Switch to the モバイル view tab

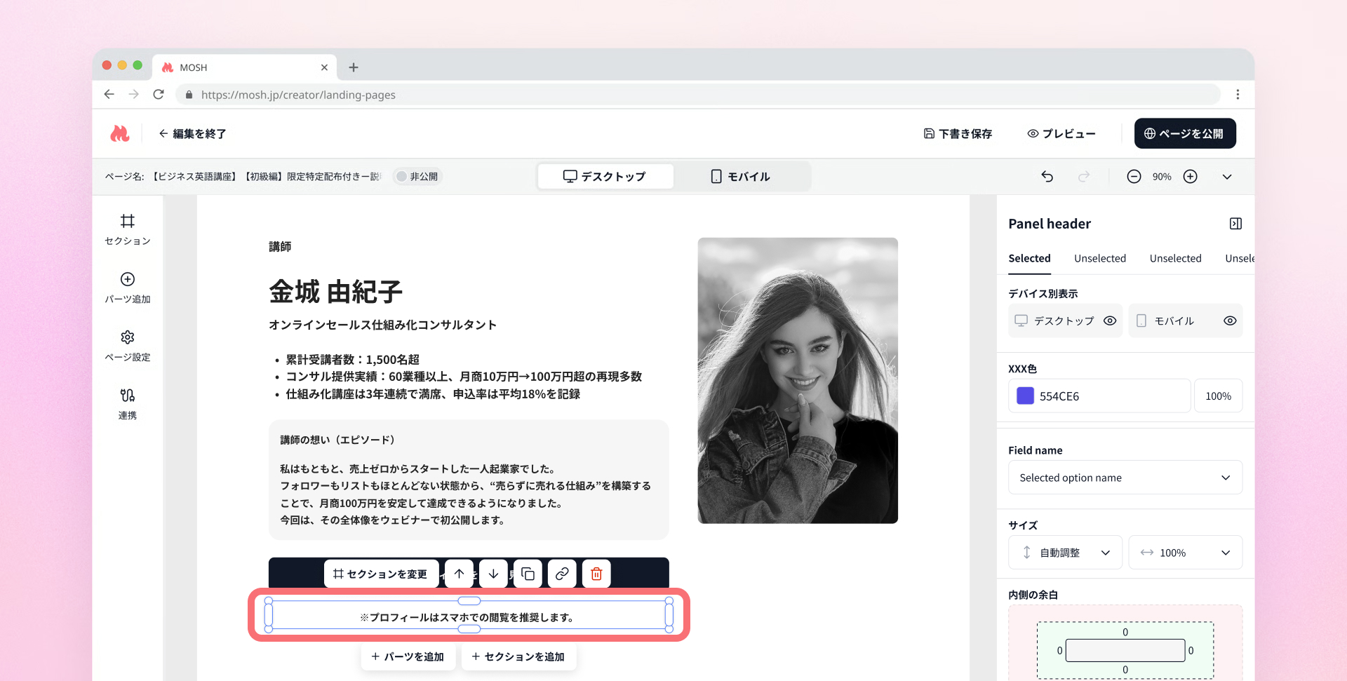pyautogui.click(x=740, y=177)
